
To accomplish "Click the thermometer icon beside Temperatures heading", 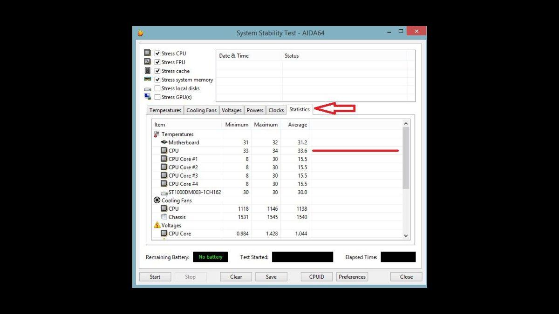I will [x=157, y=134].
